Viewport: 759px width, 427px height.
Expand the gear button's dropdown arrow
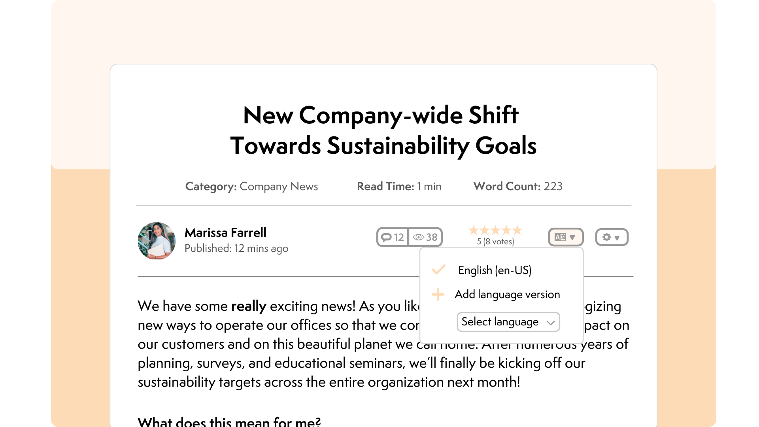(617, 238)
